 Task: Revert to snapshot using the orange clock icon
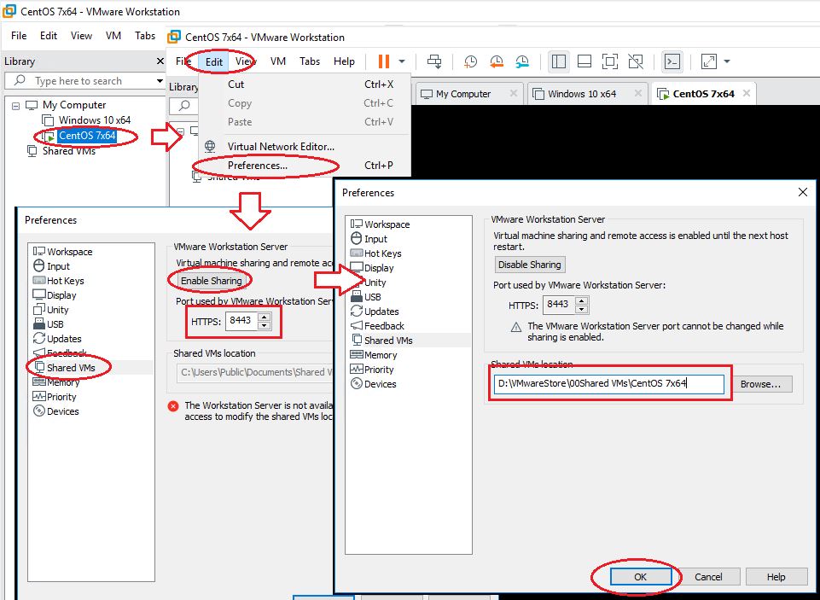pyautogui.click(x=497, y=61)
